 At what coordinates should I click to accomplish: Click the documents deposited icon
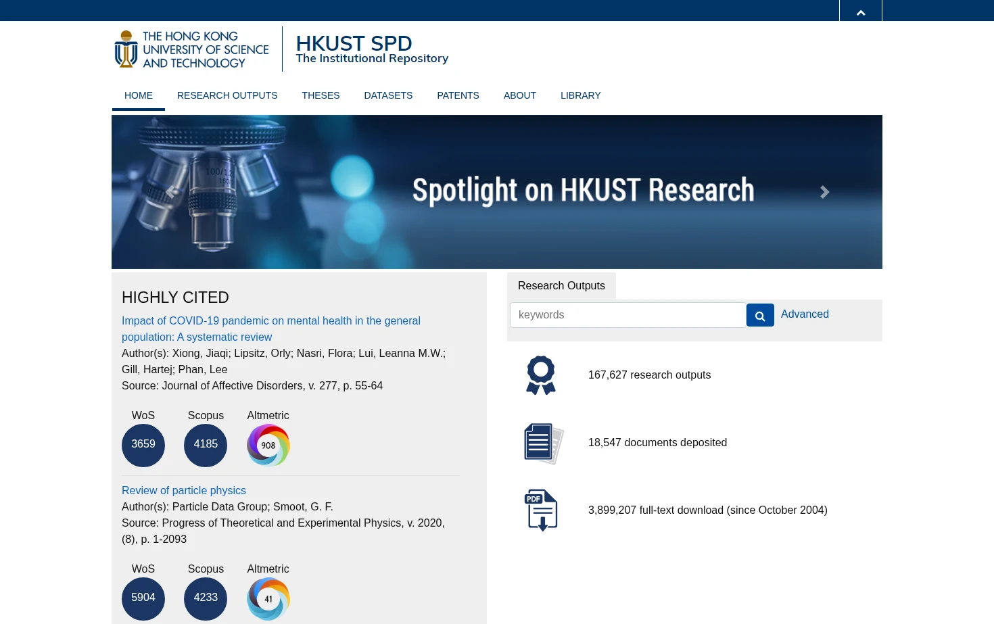pyautogui.click(x=544, y=443)
